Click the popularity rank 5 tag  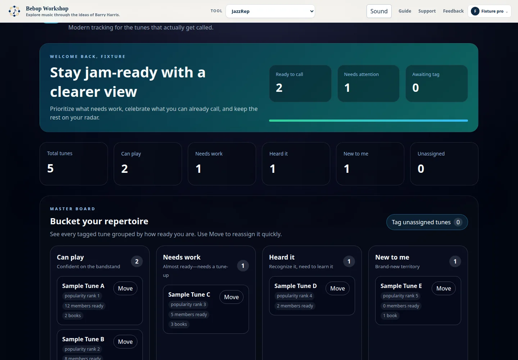click(401, 296)
